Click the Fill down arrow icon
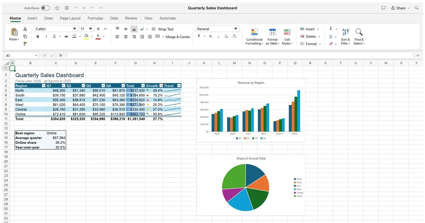This screenshot has height=223, width=425. pos(331,36)
